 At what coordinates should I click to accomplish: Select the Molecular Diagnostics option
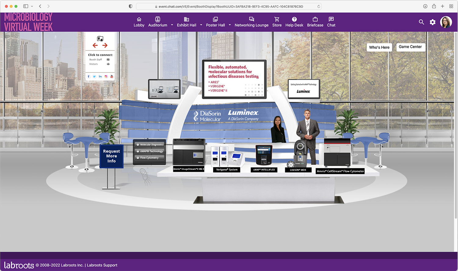(149, 144)
